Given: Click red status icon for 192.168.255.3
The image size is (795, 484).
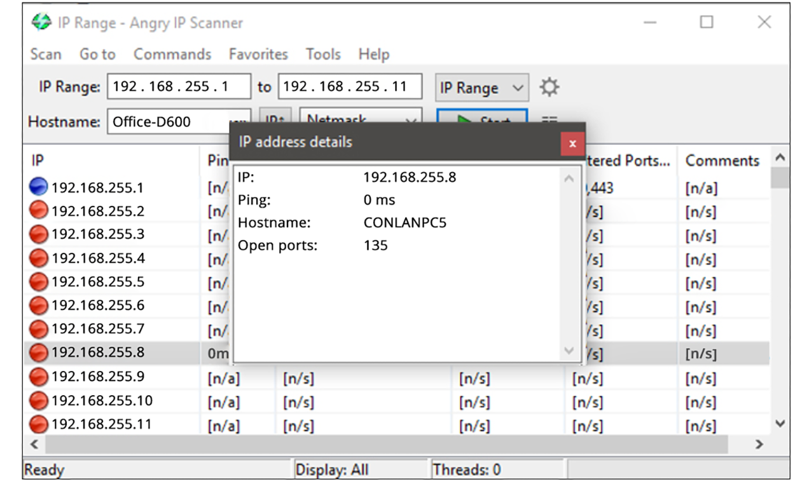Looking at the screenshot, I should [x=39, y=234].
